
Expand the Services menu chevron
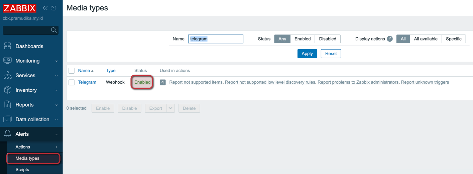pos(56,76)
